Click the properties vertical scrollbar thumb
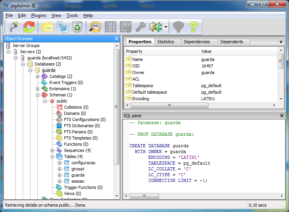 pos(281,61)
